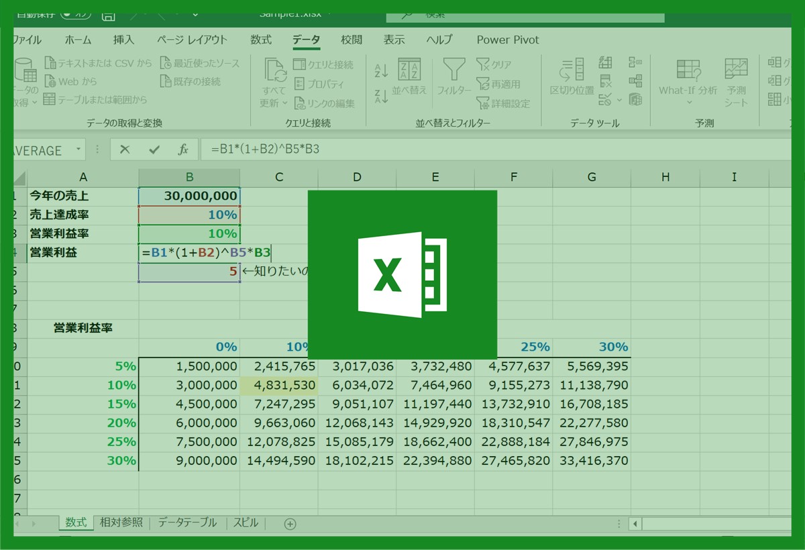Select the 営業利益率 heading above the table

click(83, 328)
